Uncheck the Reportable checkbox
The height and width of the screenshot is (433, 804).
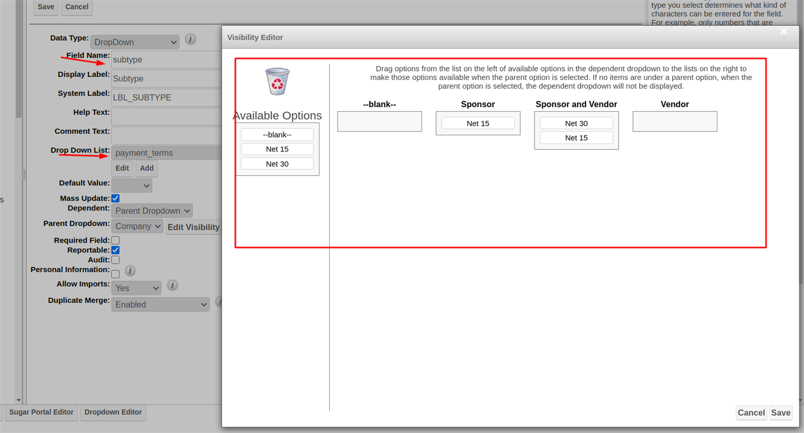pos(116,250)
